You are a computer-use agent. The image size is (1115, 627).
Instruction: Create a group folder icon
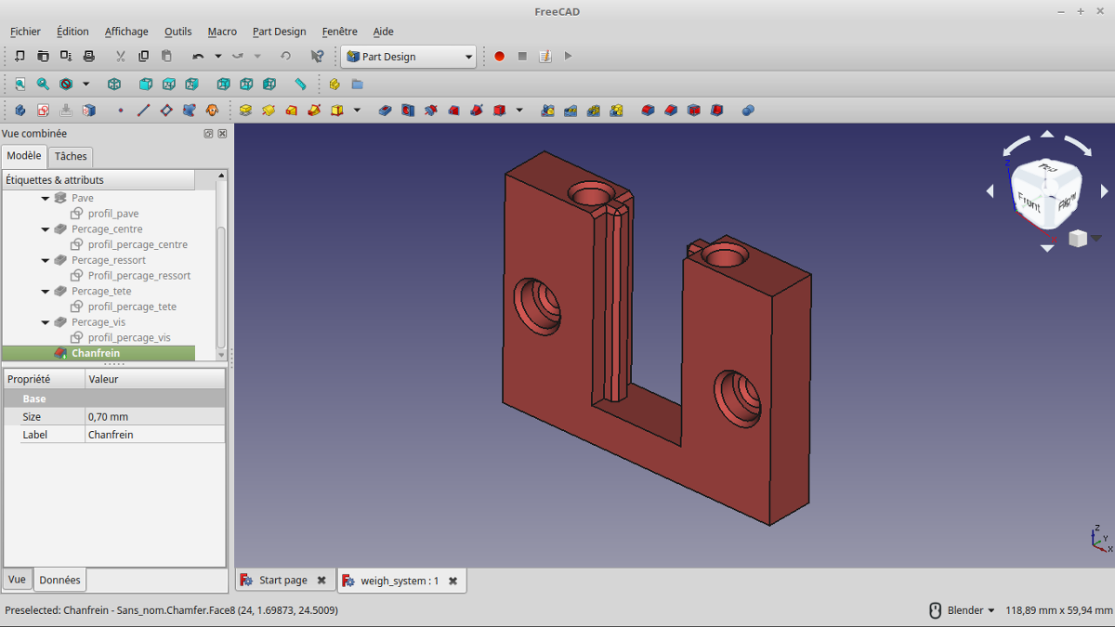pyautogui.click(x=358, y=84)
